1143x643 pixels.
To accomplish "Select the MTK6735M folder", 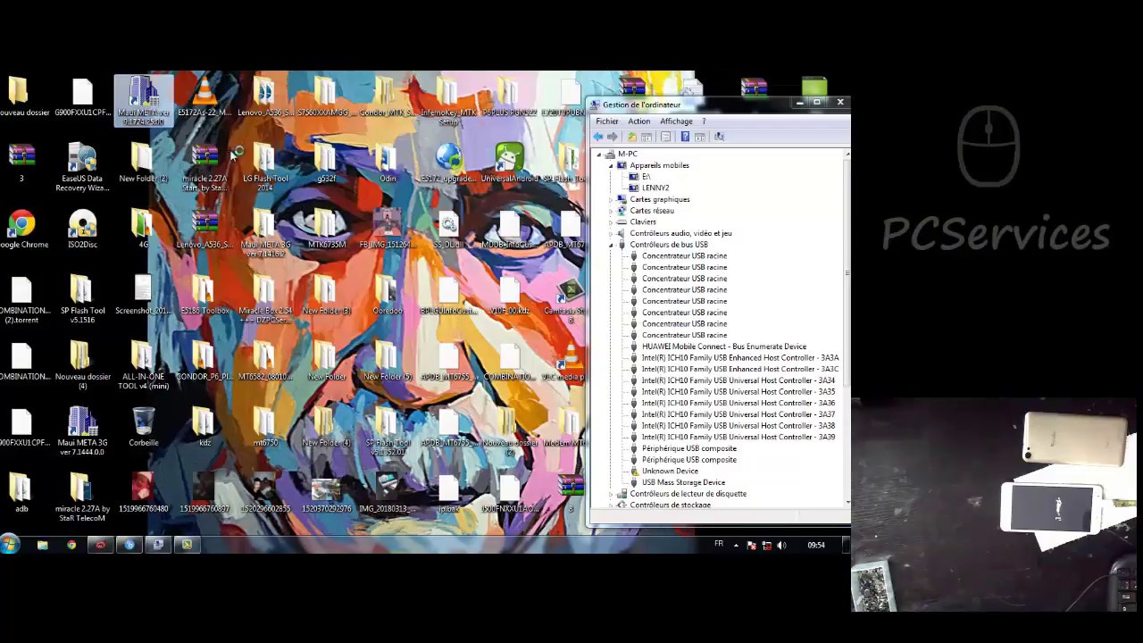I will click(x=326, y=230).
